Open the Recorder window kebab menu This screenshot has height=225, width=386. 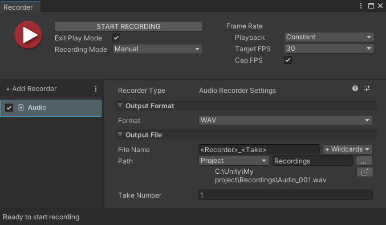tap(361, 6)
